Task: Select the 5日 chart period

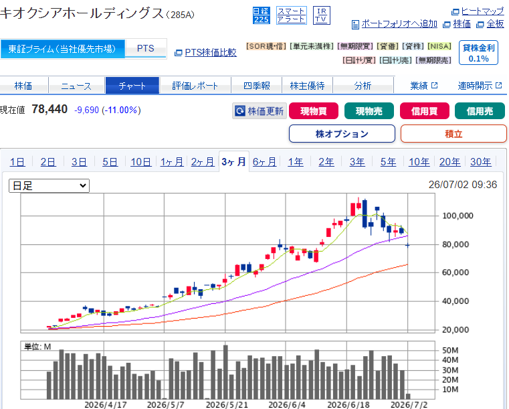Action: [110, 162]
